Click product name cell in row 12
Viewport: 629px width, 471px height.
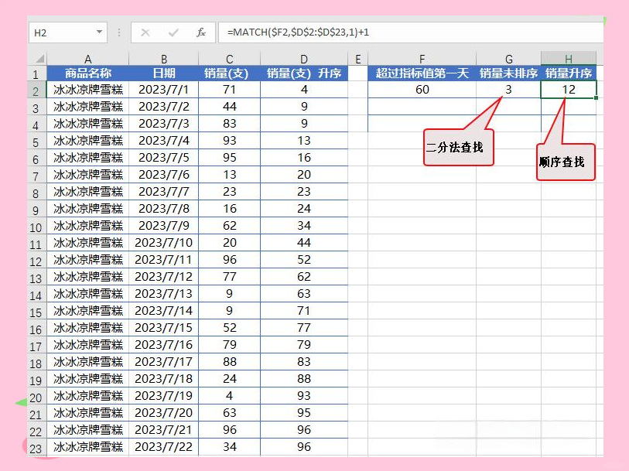(x=88, y=260)
